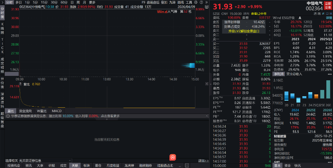Select the 30分 period tab
This screenshot has width=333, height=168.
pyautogui.click(x=54, y=2)
